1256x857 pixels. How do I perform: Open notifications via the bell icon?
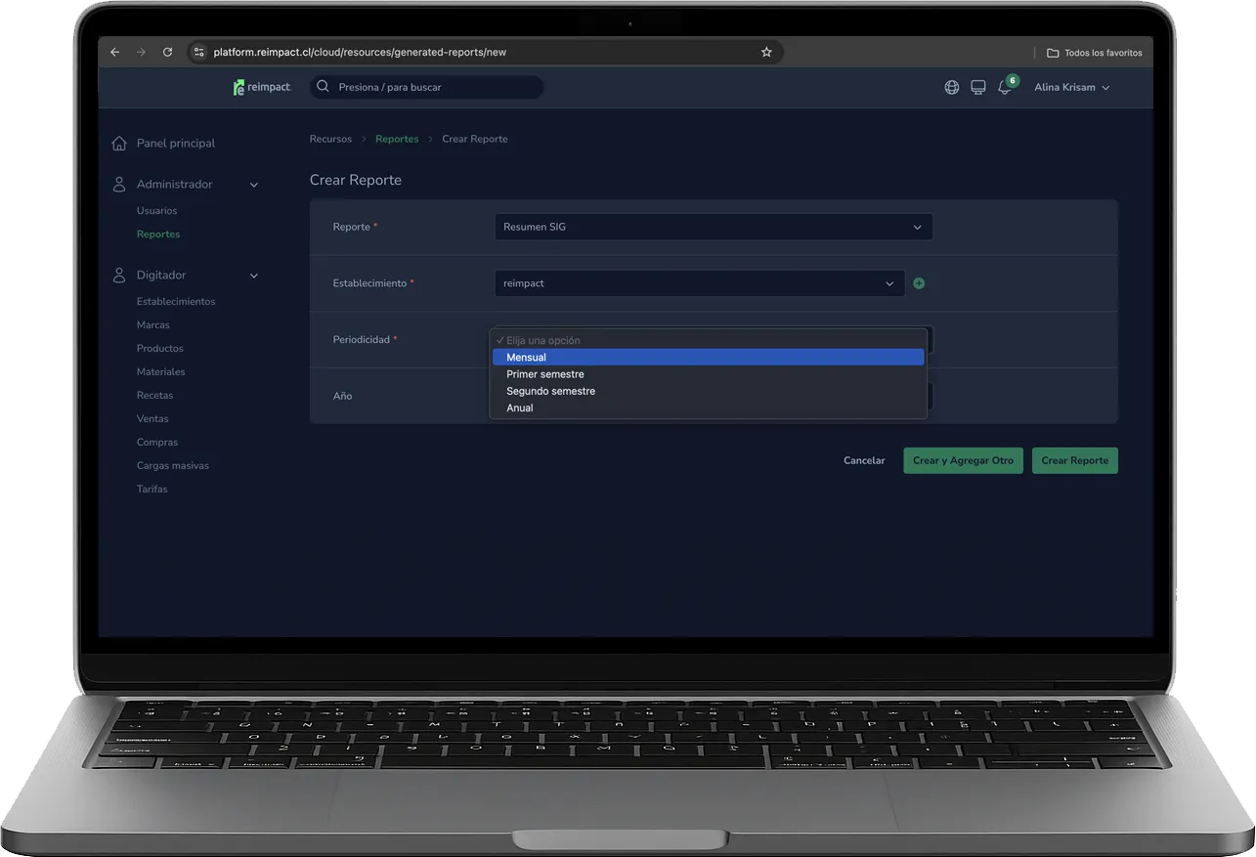pos(1004,88)
